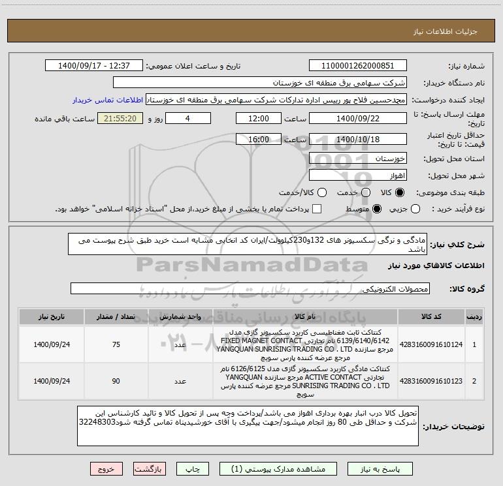503x486 pixels.
Task: Click the validity time field 16:00
Action: pyautogui.click(x=259, y=139)
